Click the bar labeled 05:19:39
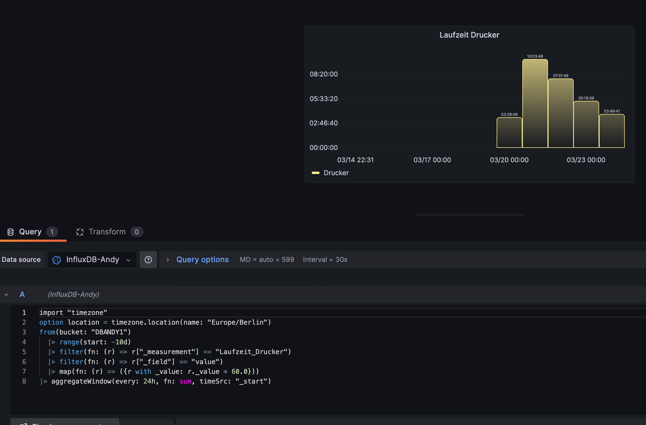The height and width of the screenshot is (425, 646). pos(586,124)
